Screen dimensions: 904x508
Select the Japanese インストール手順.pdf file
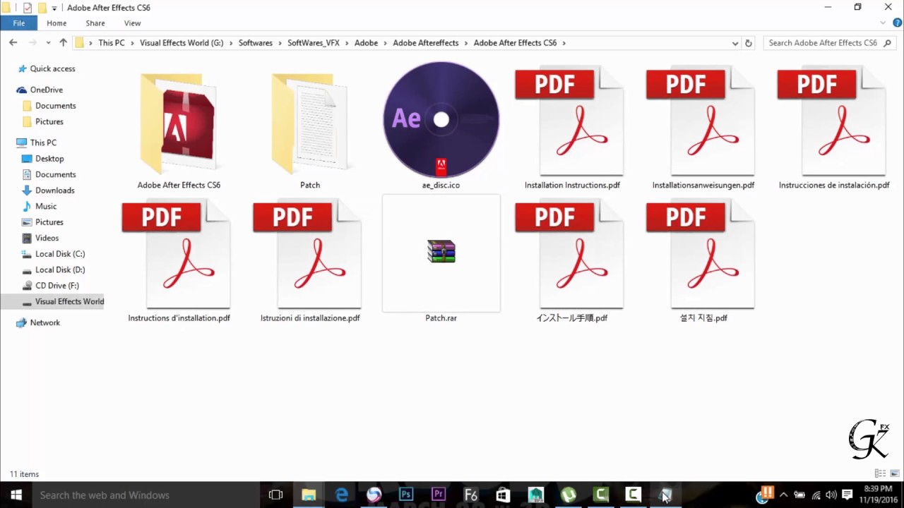[572, 261]
